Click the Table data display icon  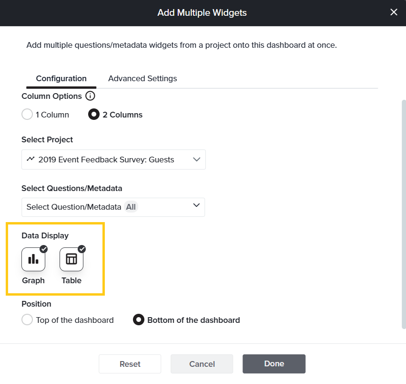(71, 259)
